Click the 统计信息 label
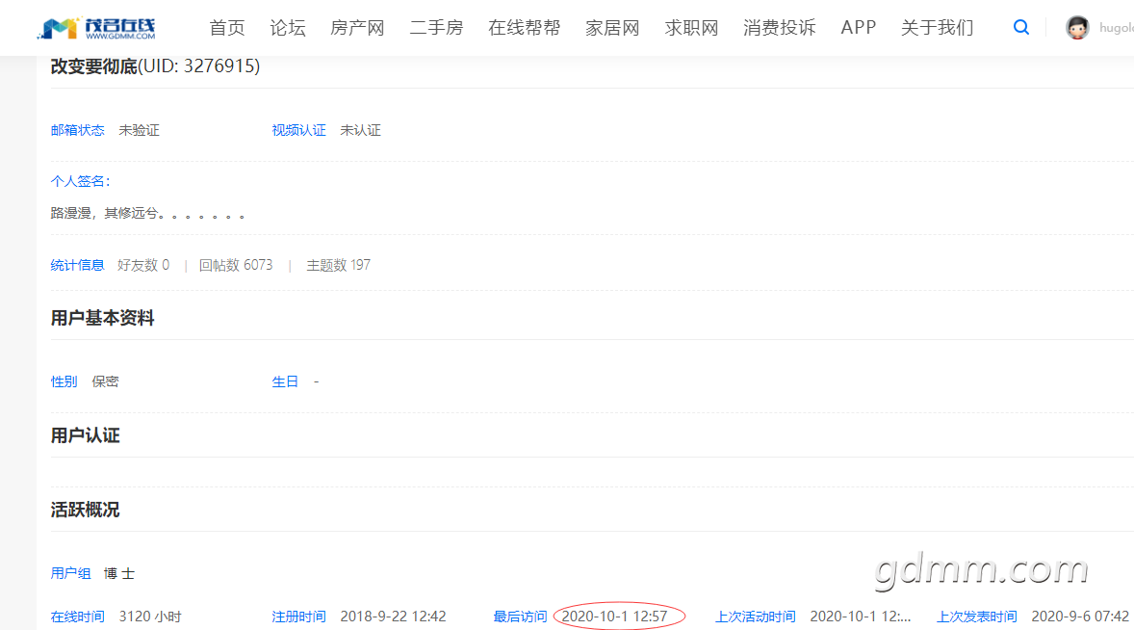1134x630 pixels. pos(77,266)
